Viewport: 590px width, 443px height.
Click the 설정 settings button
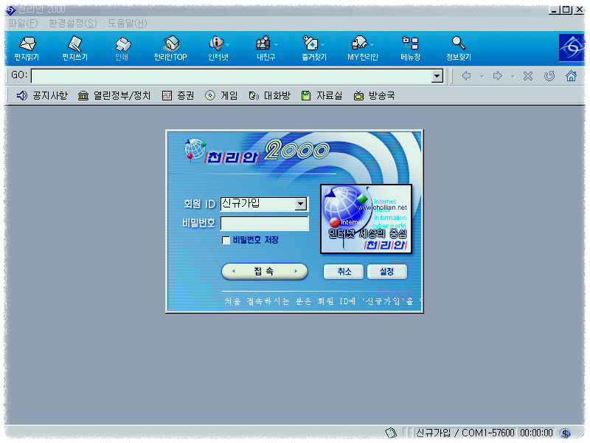tap(386, 272)
